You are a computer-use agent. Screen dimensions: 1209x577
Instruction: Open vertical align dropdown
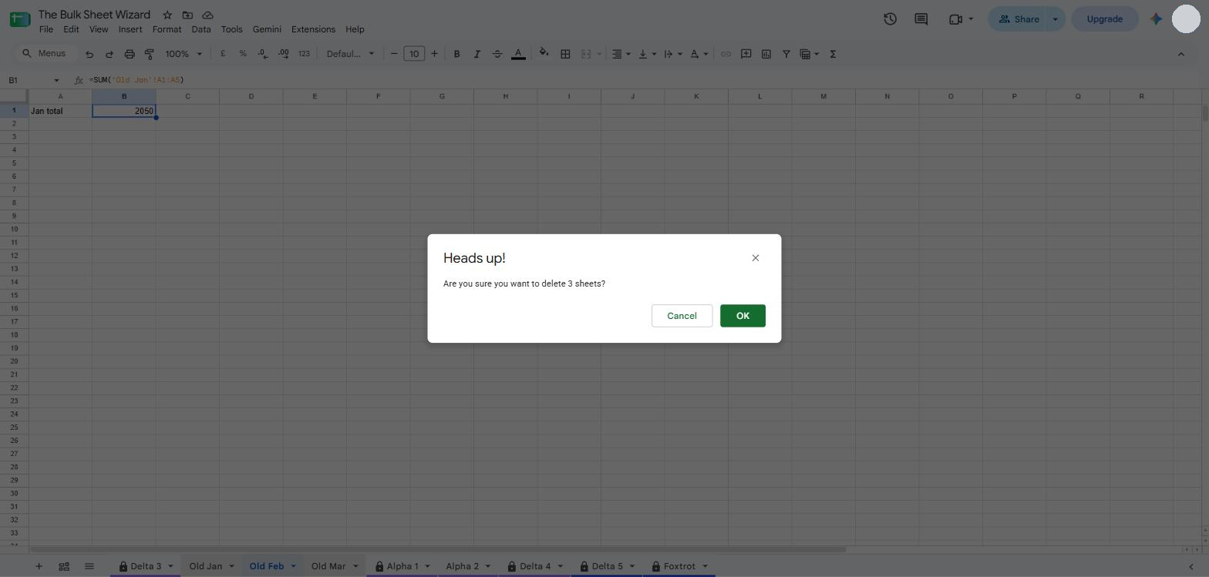click(647, 54)
